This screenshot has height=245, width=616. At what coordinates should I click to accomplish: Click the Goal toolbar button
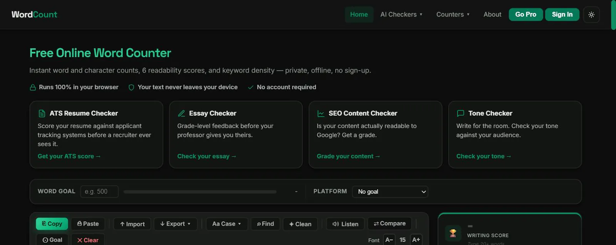tap(52, 240)
